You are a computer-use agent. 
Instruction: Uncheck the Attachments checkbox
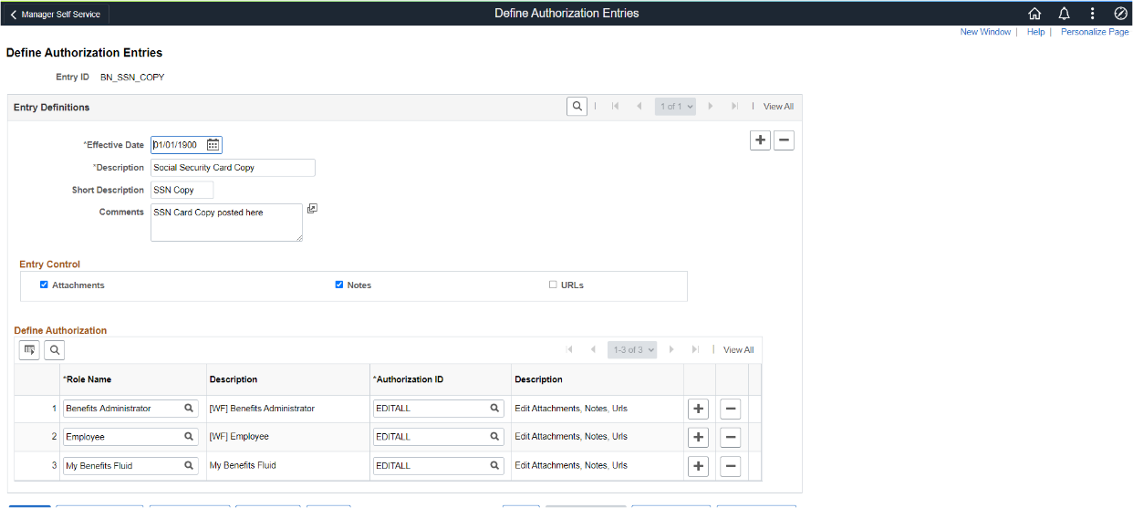coord(44,285)
